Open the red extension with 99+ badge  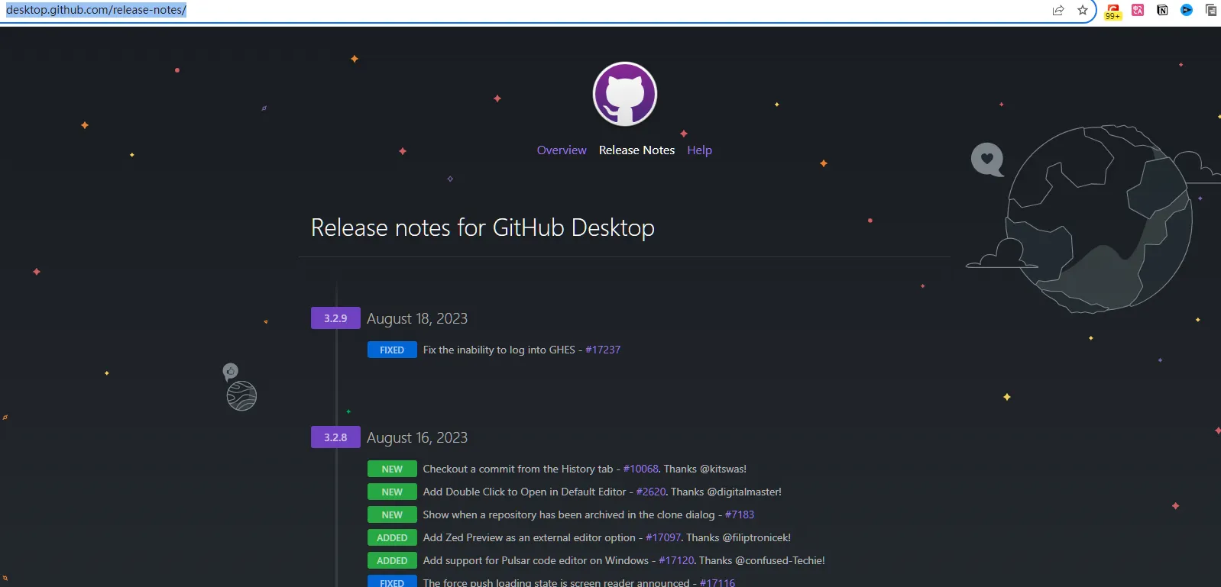[x=1113, y=11]
